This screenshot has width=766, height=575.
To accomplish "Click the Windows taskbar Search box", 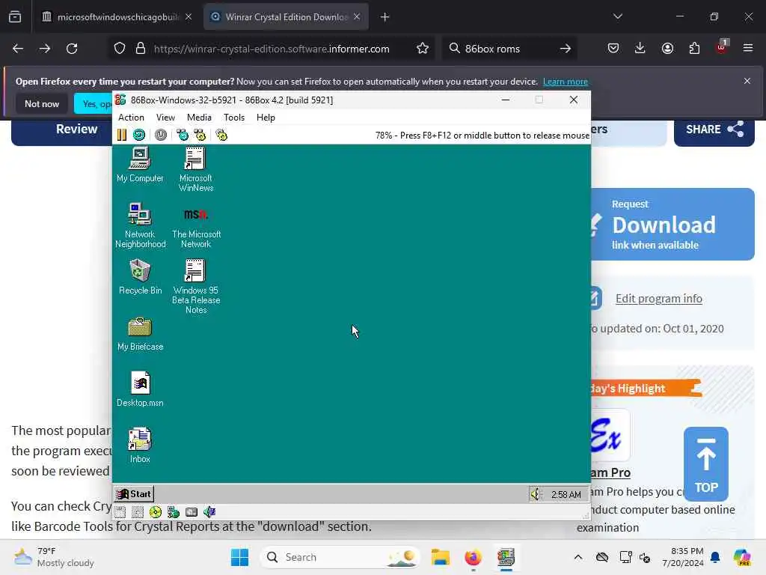I will pos(340,557).
